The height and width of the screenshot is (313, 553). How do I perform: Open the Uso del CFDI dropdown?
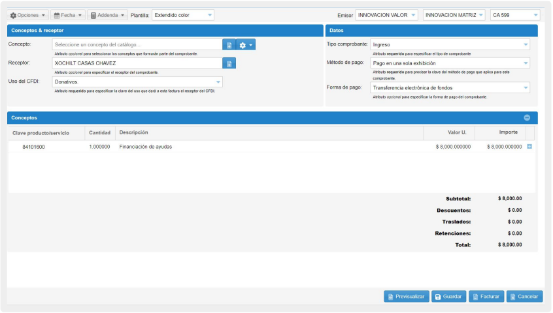point(137,82)
